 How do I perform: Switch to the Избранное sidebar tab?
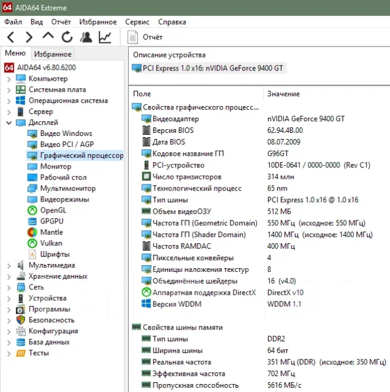53,54
